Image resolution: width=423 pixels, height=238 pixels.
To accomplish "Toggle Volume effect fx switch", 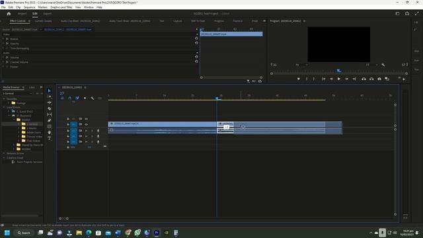I will point(7,58).
